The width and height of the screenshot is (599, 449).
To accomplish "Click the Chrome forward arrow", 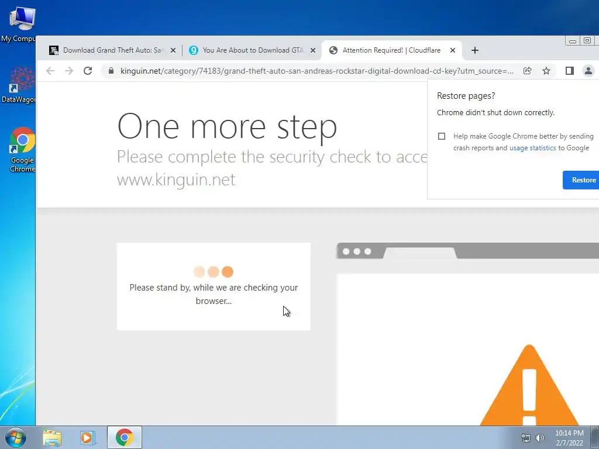I will pos(69,71).
